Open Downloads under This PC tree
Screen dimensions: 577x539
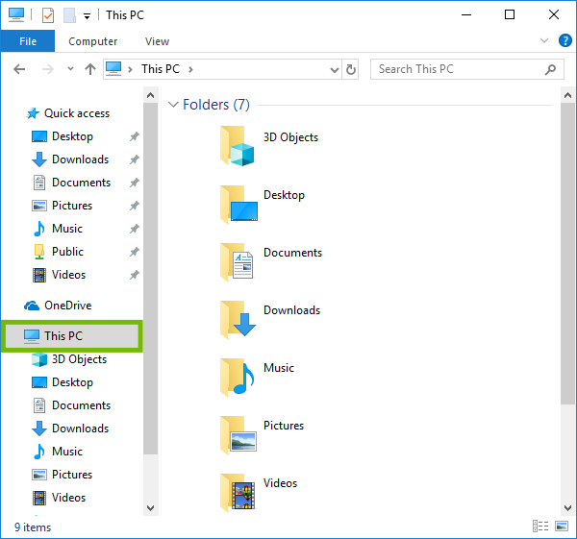(80, 429)
